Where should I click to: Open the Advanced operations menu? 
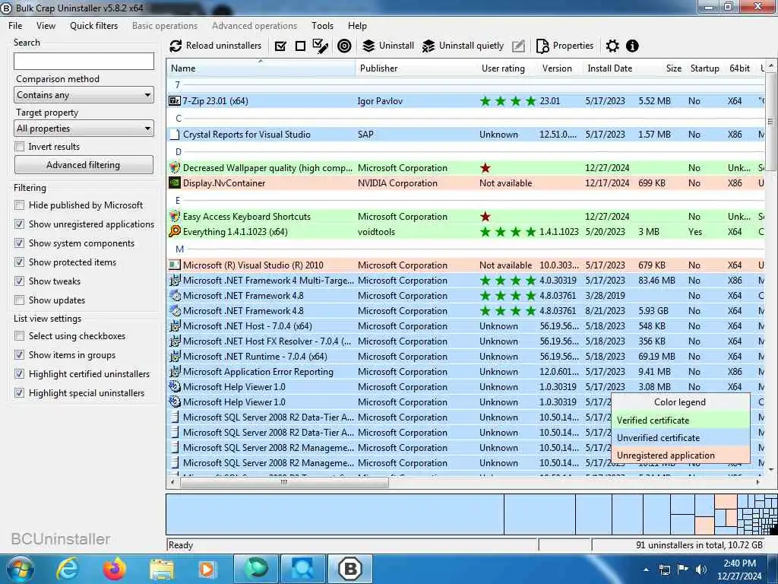click(255, 26)
